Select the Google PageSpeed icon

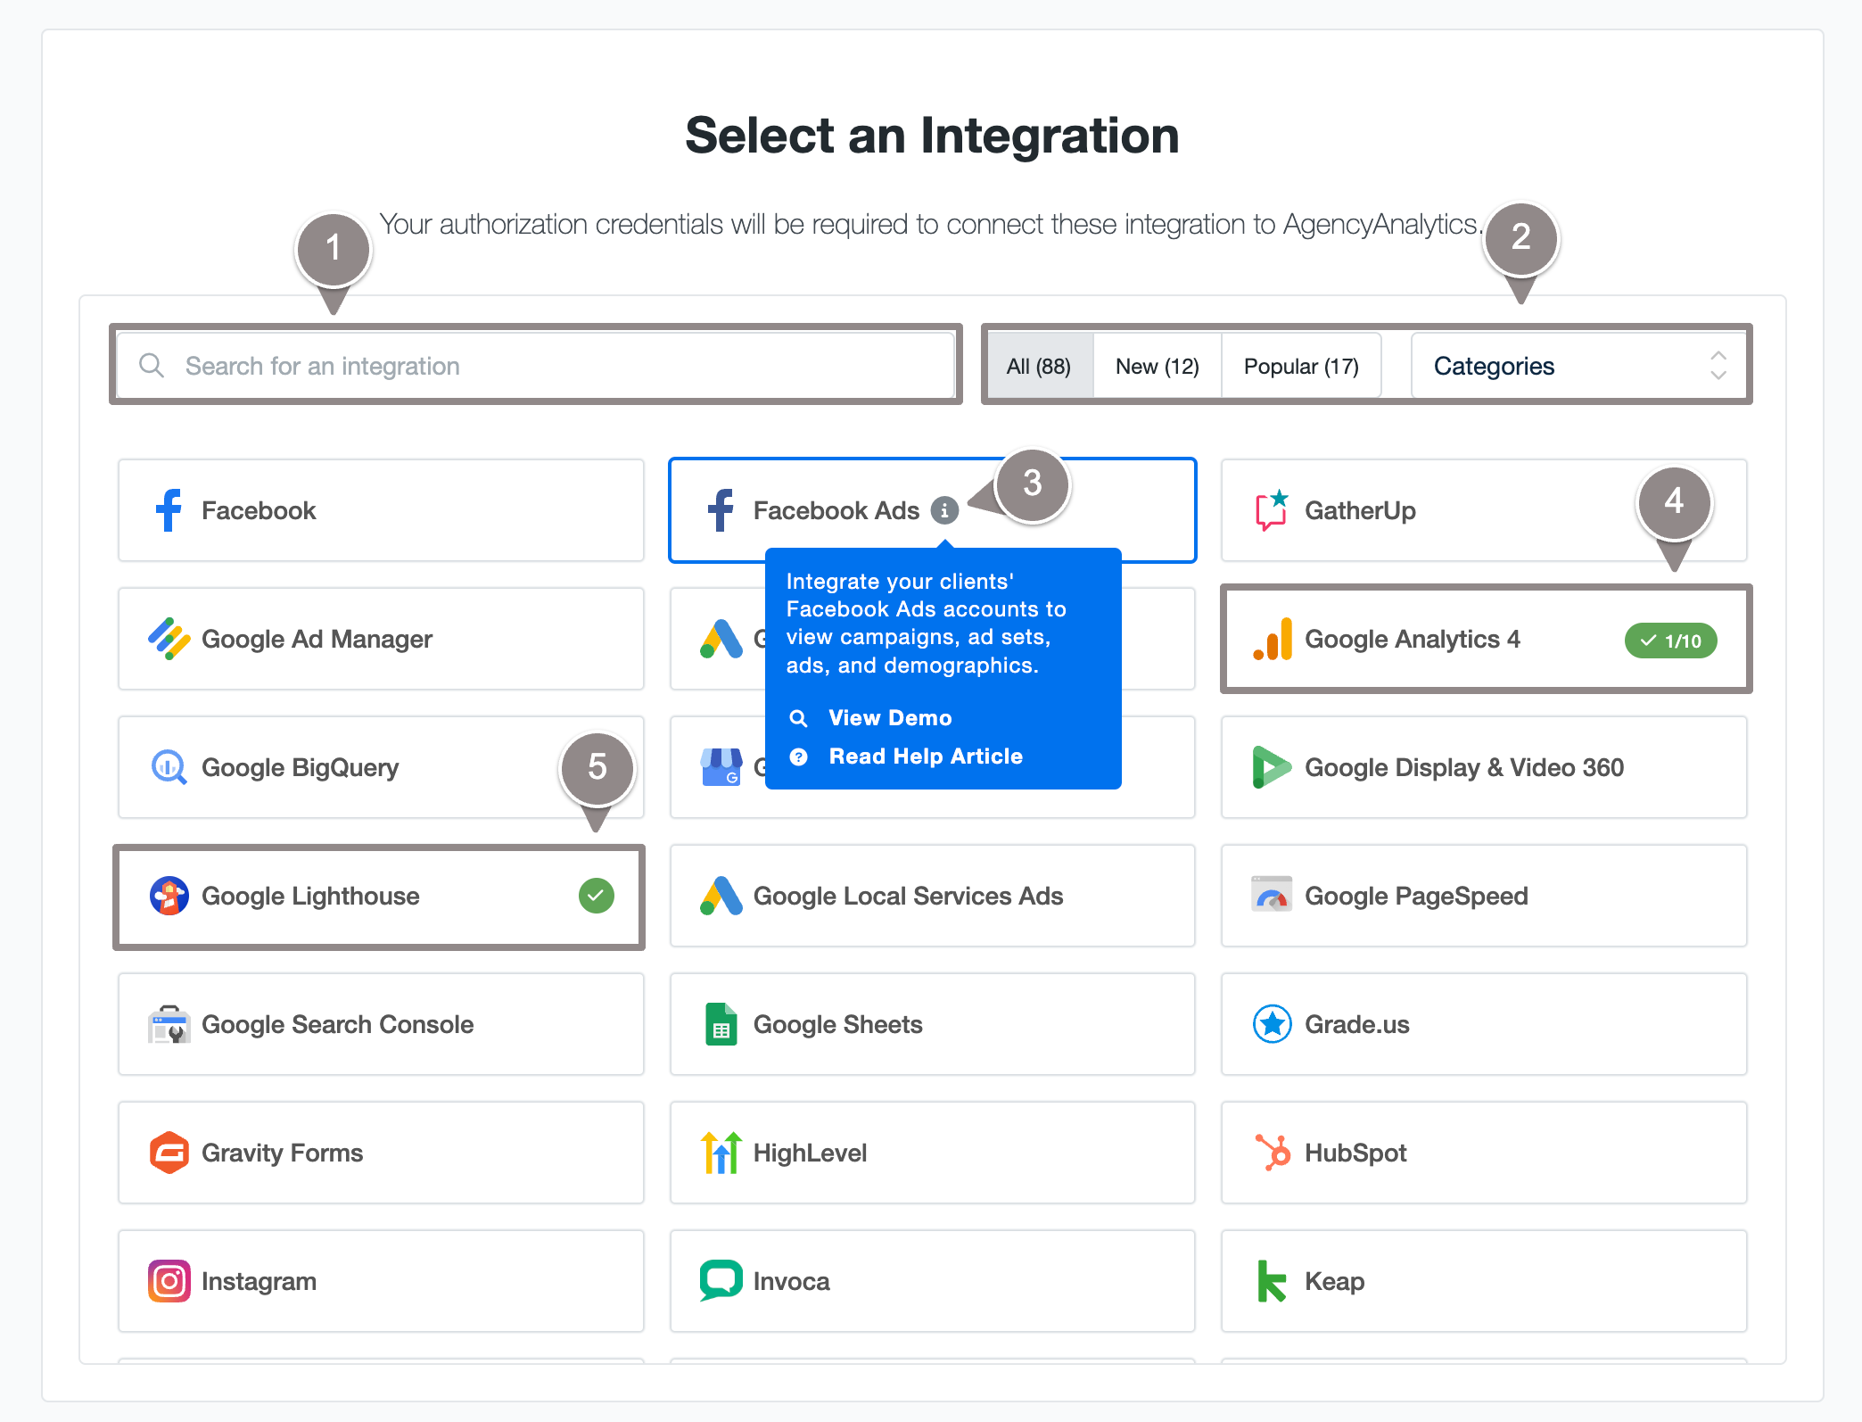pyautogui.click(x=1272, y=896)
